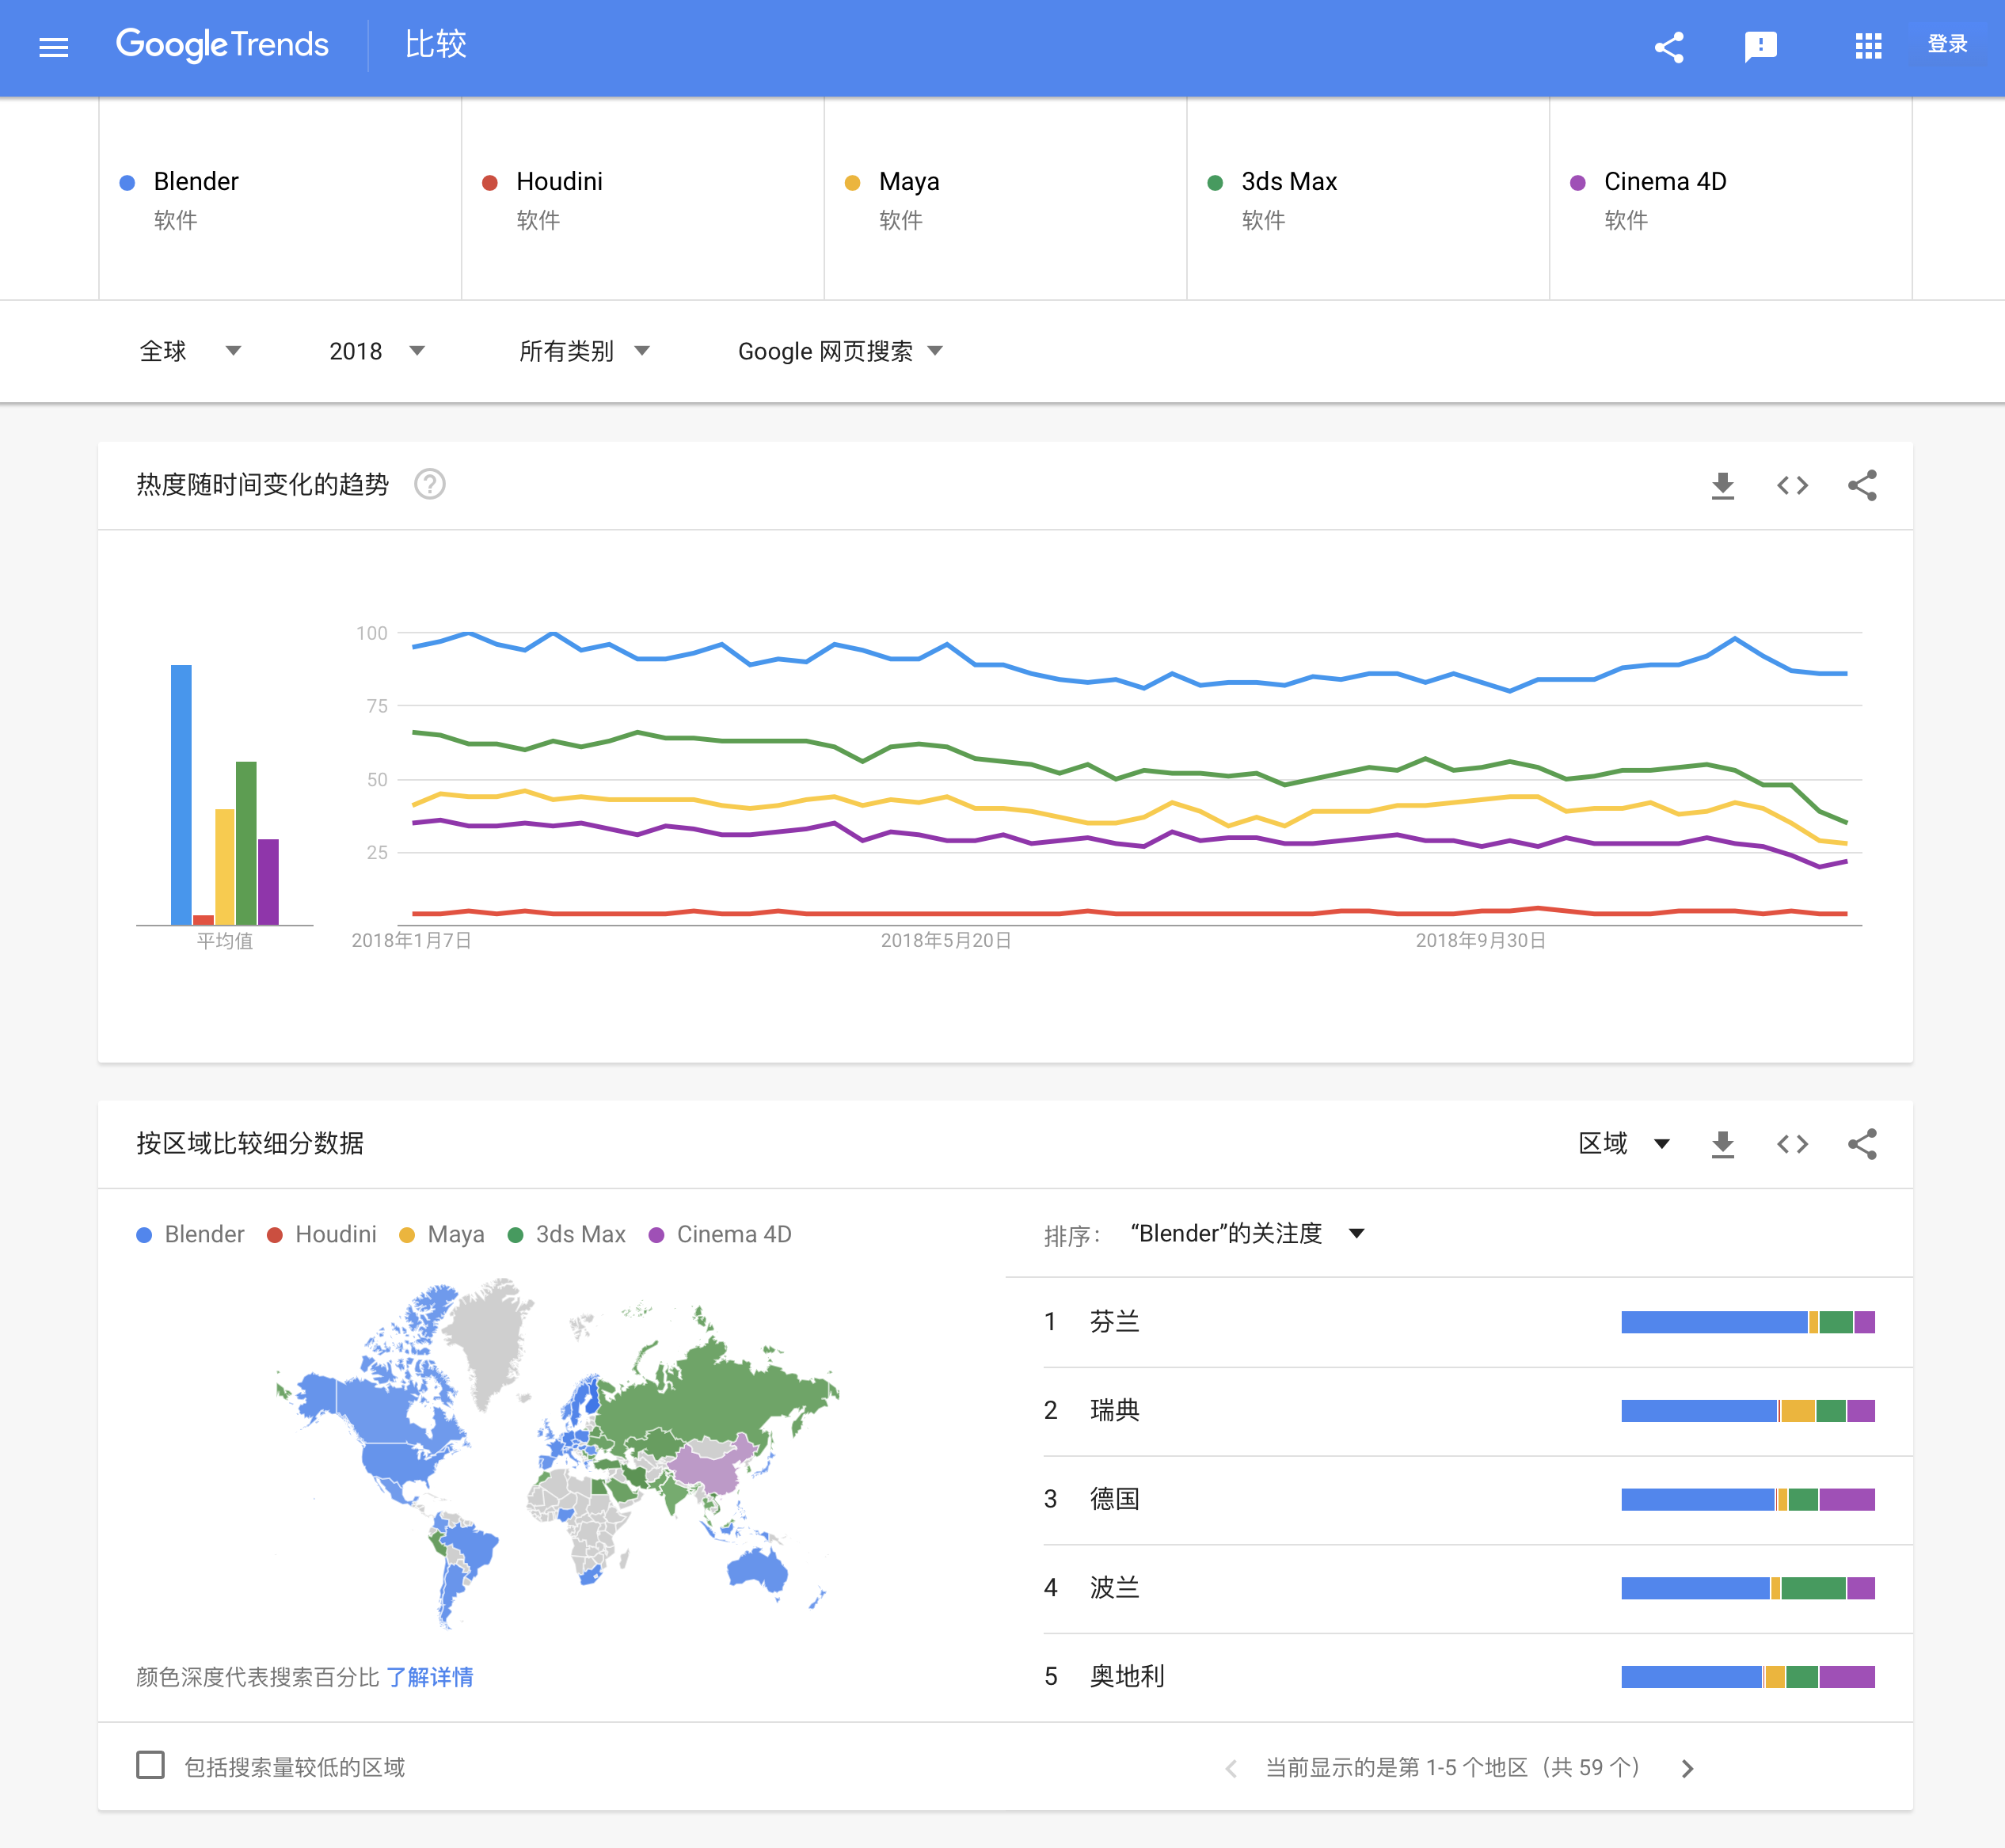The height and width of the screenshot is (1848, 2005).
Task: Open the Google apps grid
Action: pyautogui.click(x=1868, y=47)
